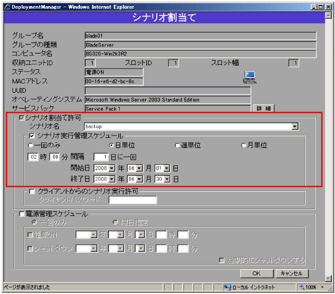Viewport: 335px width, 294px height.
Task: Select the 日単位 radio button
Action: click(x=111, y=145)
